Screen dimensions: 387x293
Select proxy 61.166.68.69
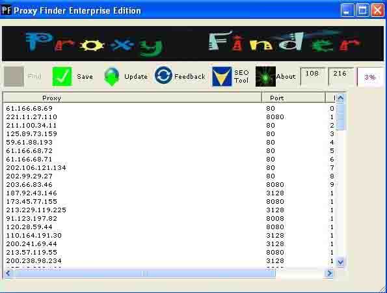29,109
